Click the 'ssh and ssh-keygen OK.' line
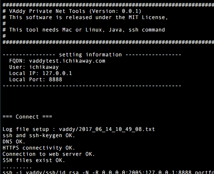This screenshot has height=174, width=214. pyautogui.click(x=39, y=135)
